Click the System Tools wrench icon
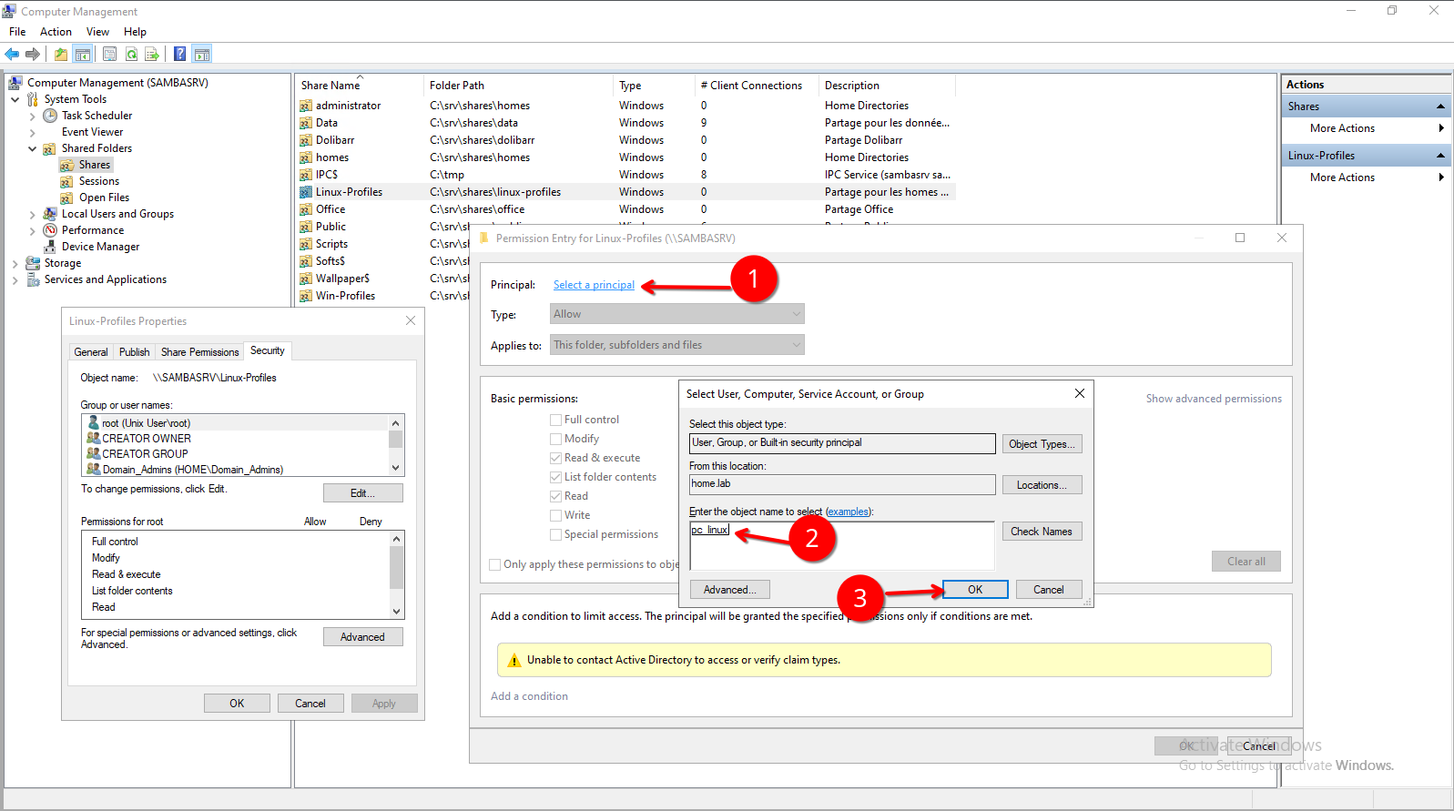1454x811 pixels. (33, 99)
